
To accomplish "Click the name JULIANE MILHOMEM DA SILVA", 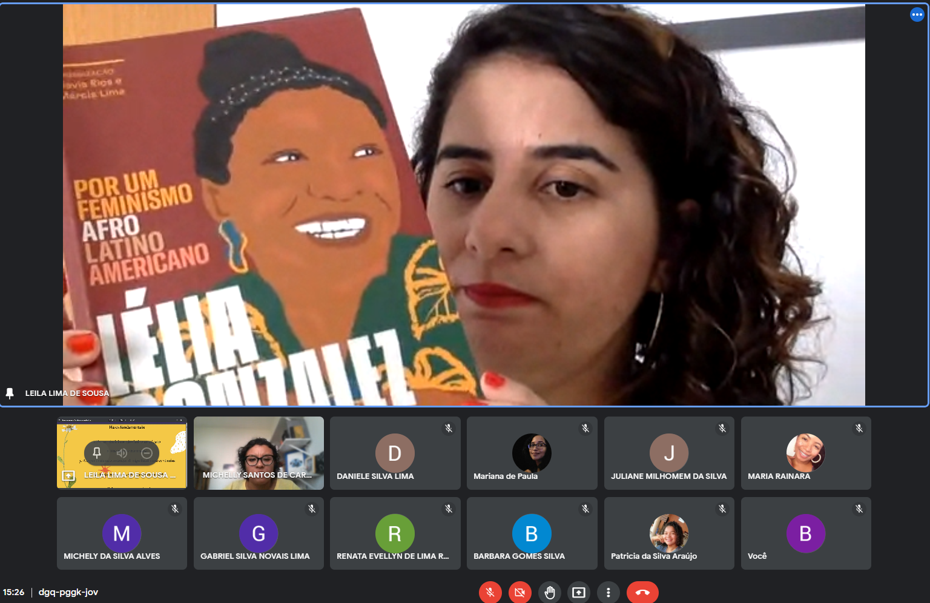I will coord(668,476).
